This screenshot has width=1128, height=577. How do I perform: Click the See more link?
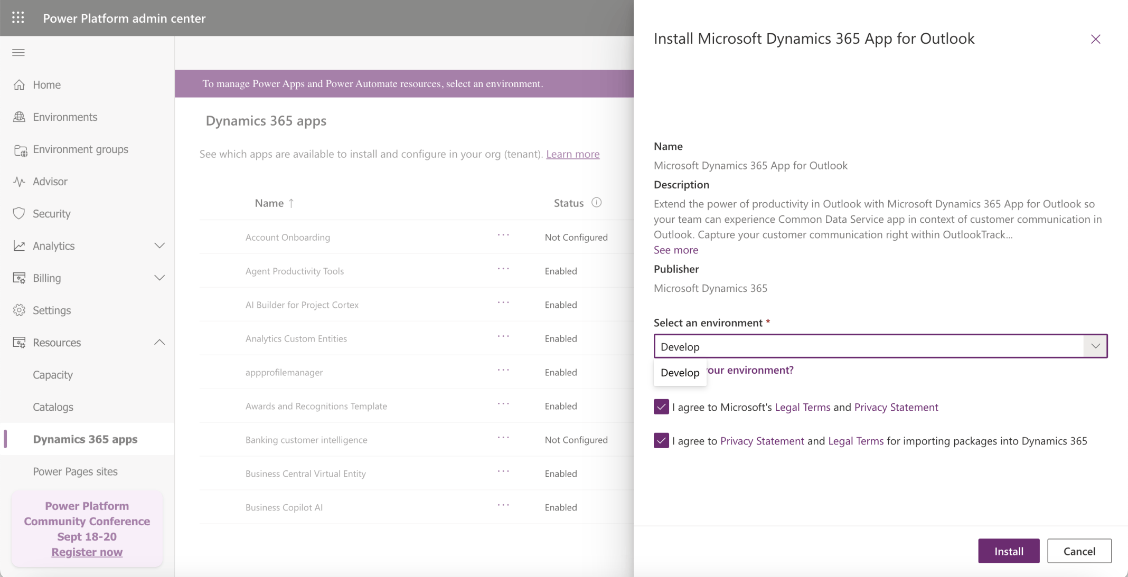(x=675, y=250)
